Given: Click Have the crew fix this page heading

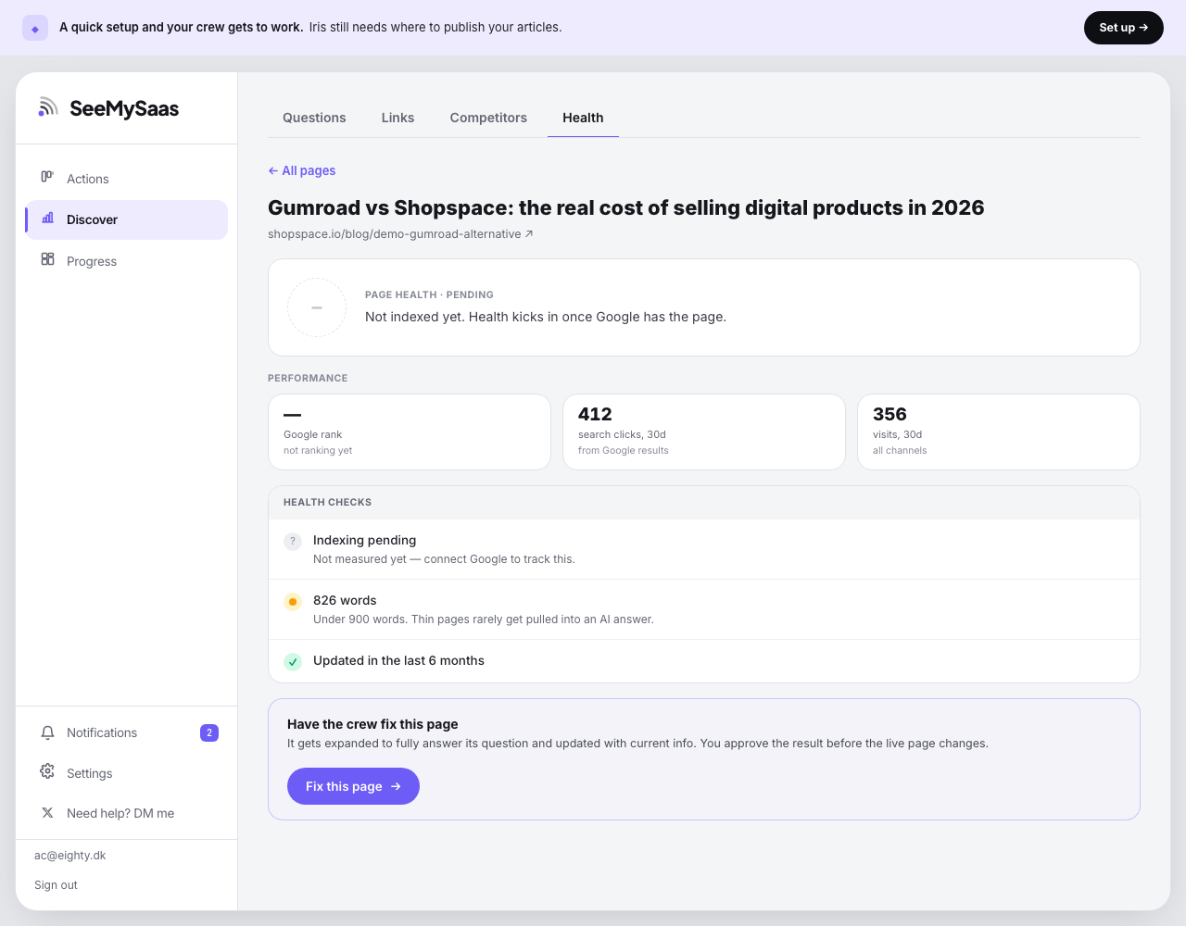Looking at the screenshot, I should [372, 724].
